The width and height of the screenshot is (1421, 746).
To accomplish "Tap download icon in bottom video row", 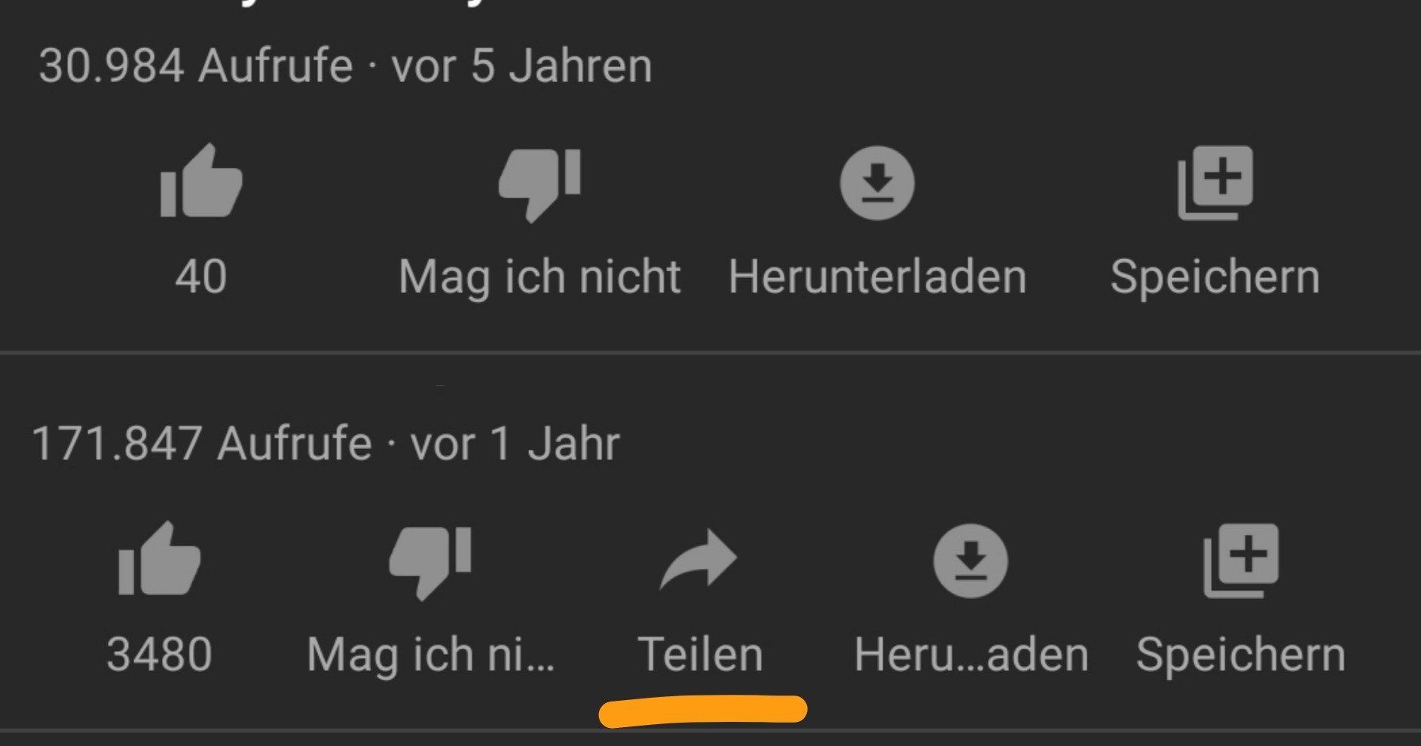I will click(970, 561).
